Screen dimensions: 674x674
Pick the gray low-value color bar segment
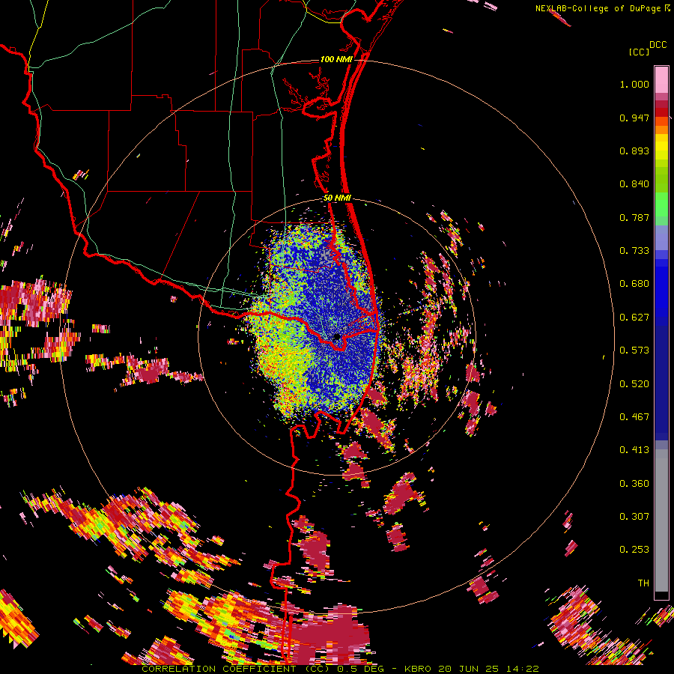(661, 520)
